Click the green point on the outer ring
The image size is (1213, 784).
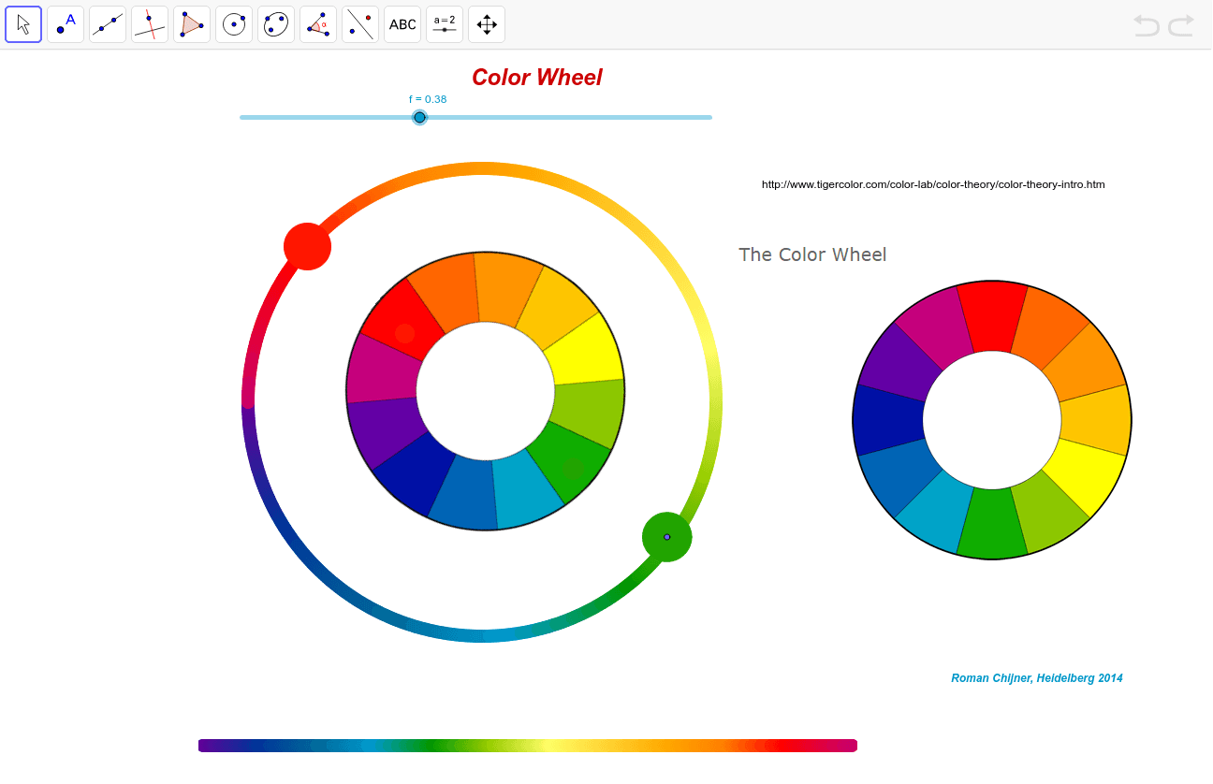point(666,536)
